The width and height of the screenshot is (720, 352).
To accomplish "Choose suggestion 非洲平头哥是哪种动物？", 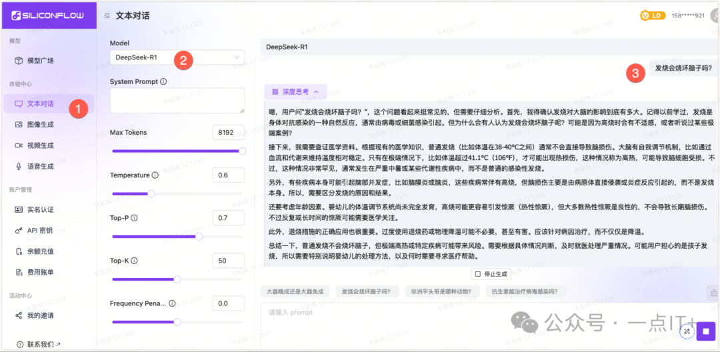I will pyautogui.click(x=442, y=291).
